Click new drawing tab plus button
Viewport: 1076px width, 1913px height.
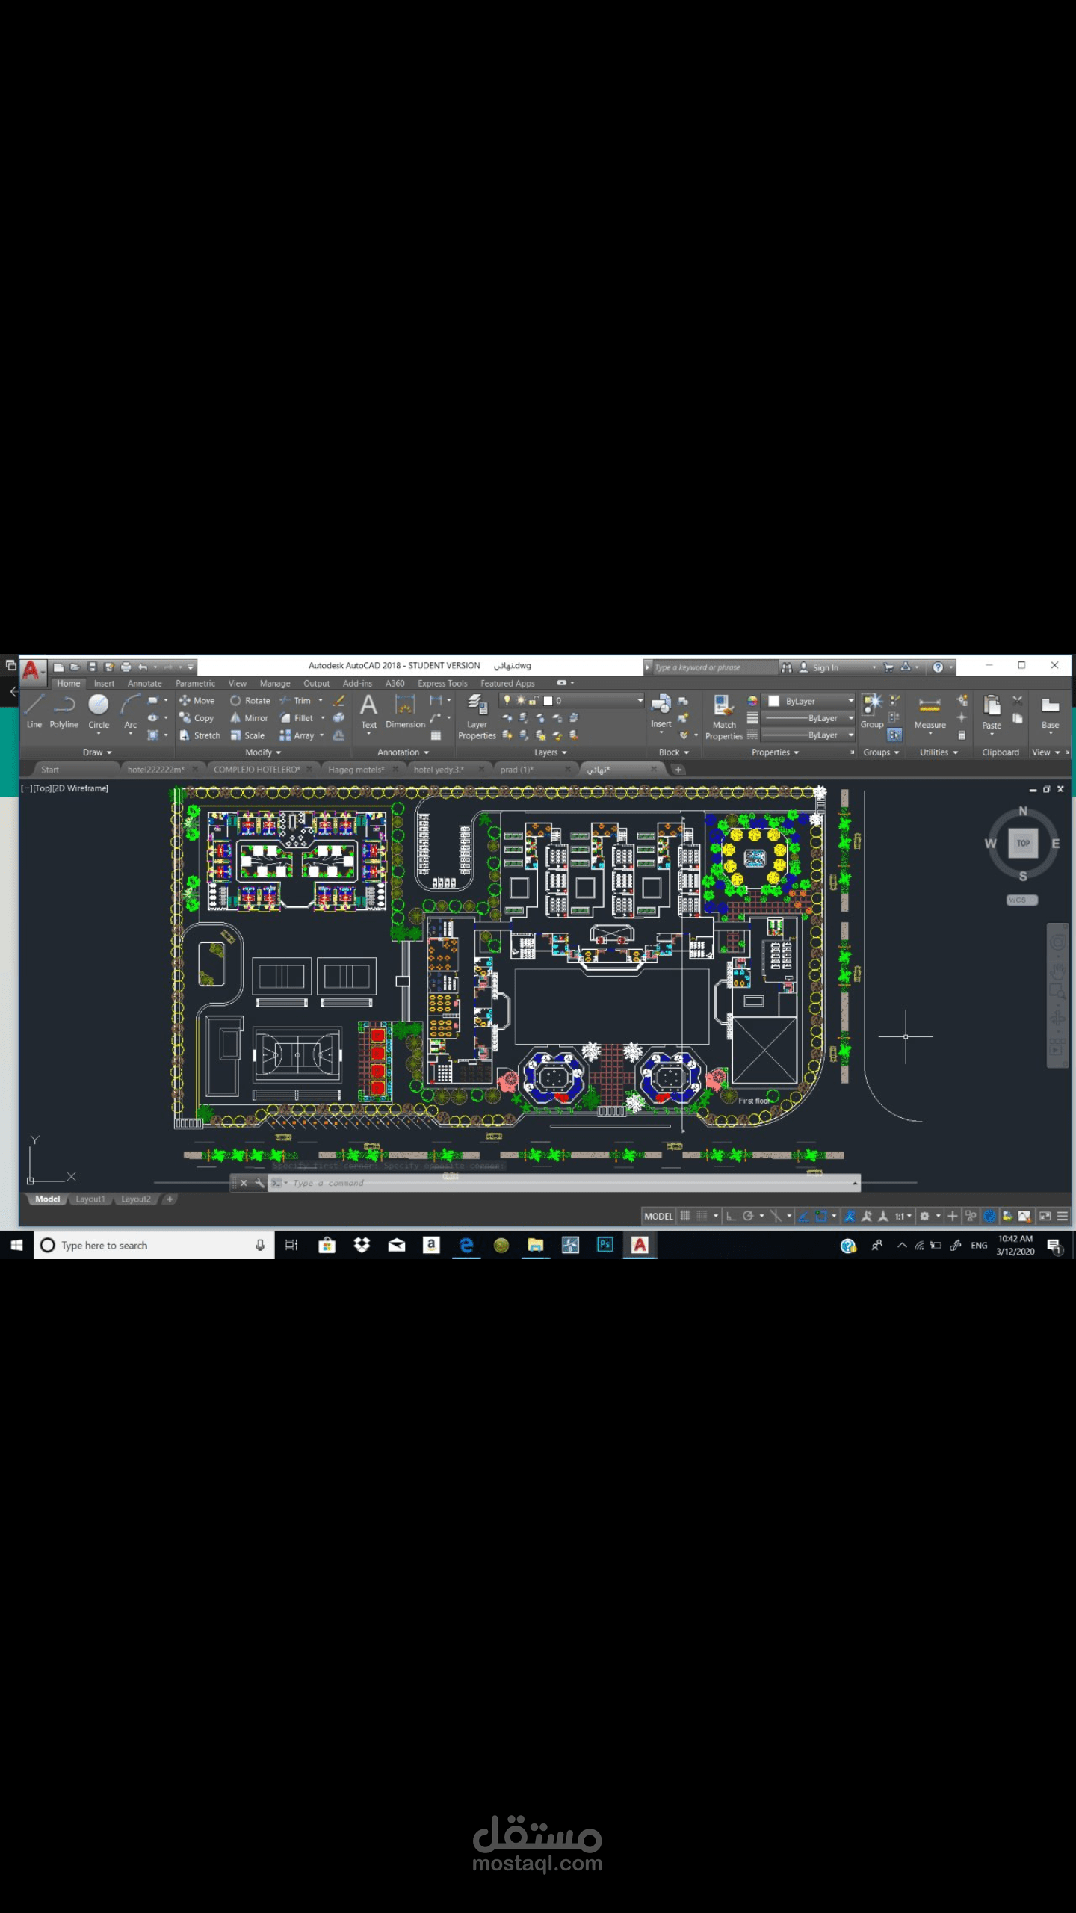point(678,770)
